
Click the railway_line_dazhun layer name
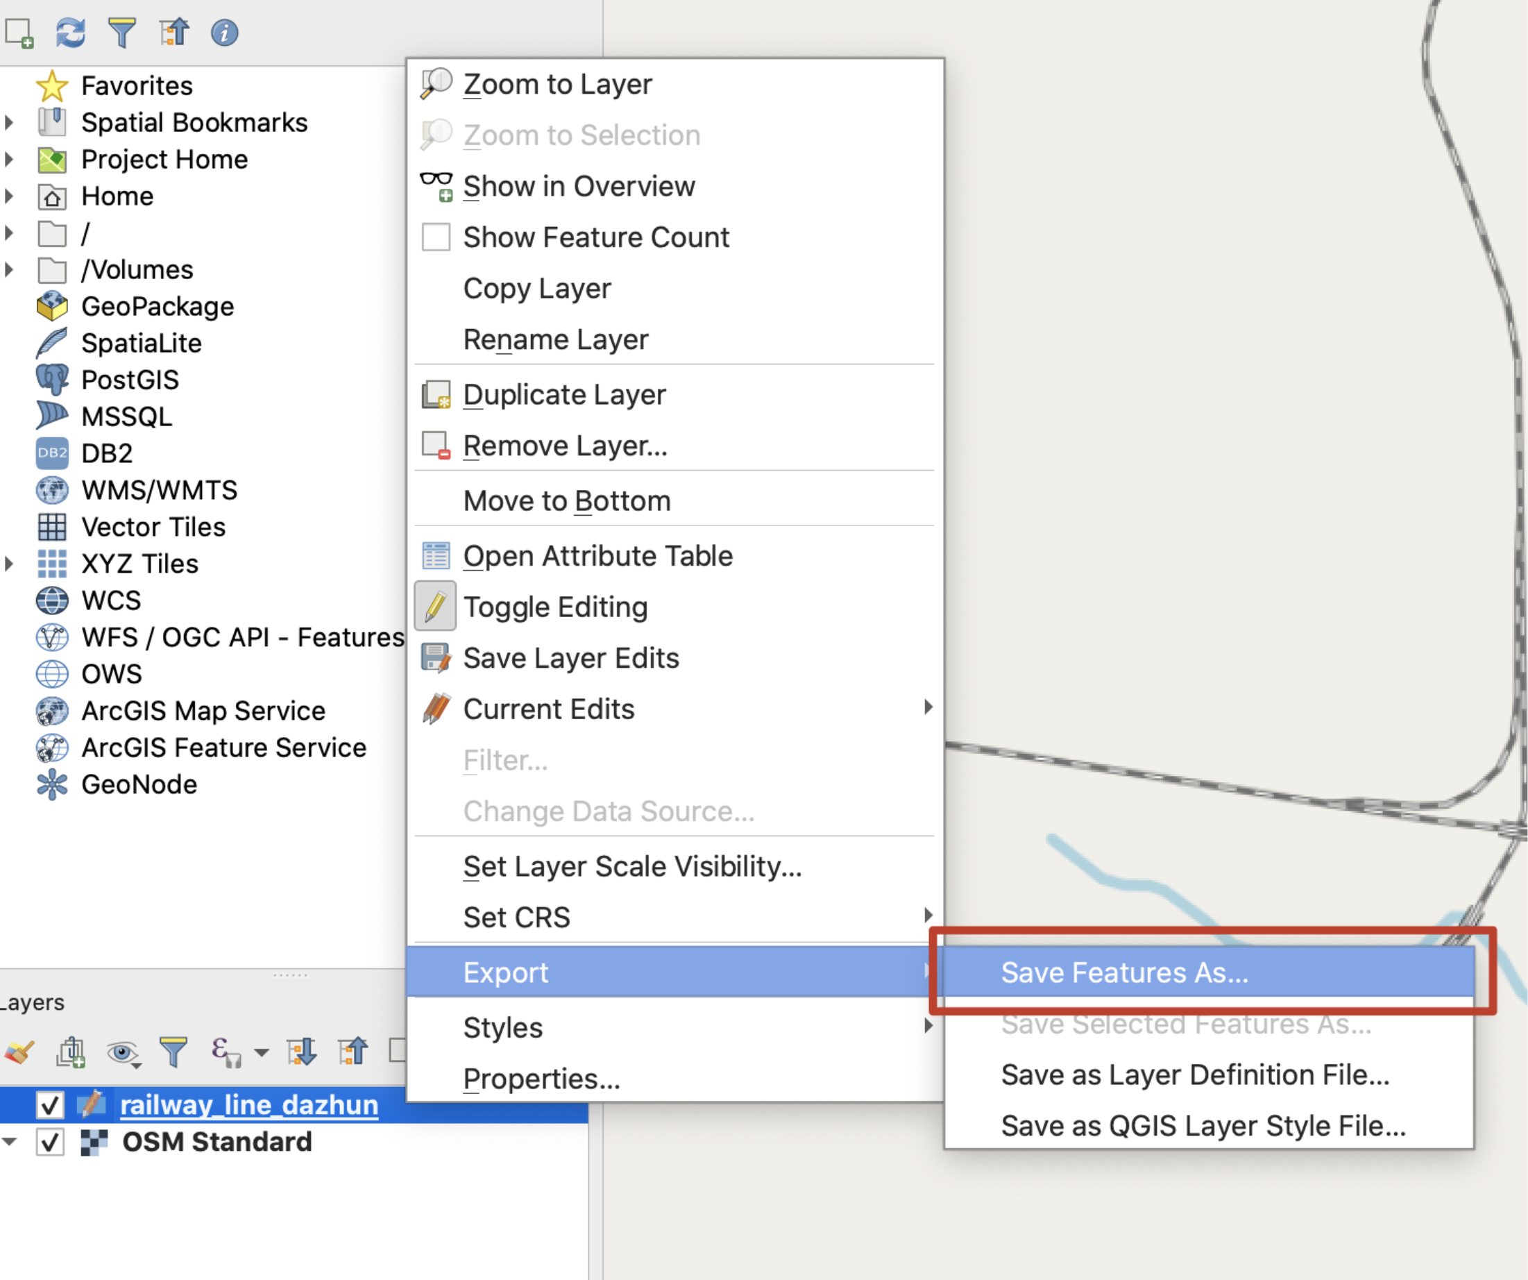click(x=248, y=1104)
